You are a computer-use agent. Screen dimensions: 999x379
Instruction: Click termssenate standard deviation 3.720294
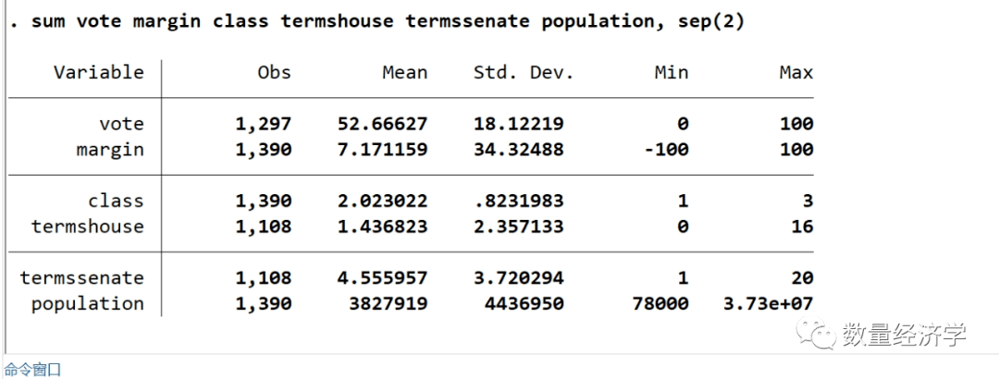click(x=518, y=277)
